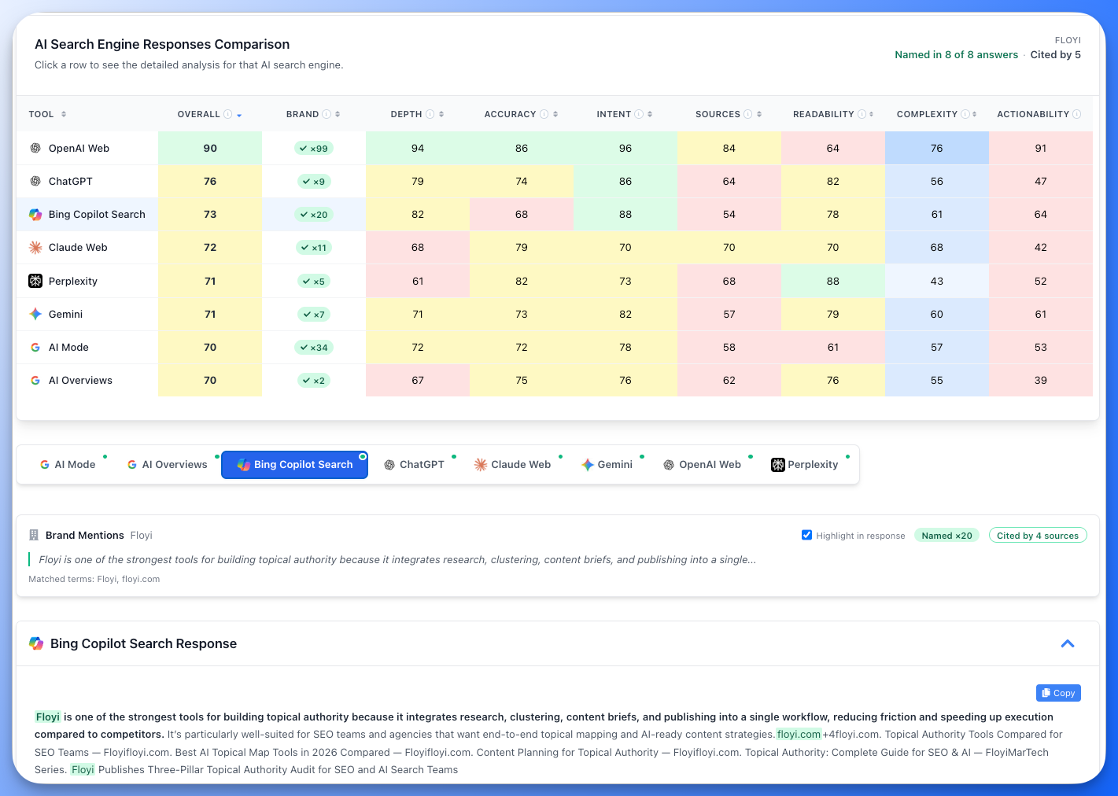Image resolution: width=1118 pixels, height=796 pixels.
Task: Switch to the AI Mode tab
Action: click(68, 464)
